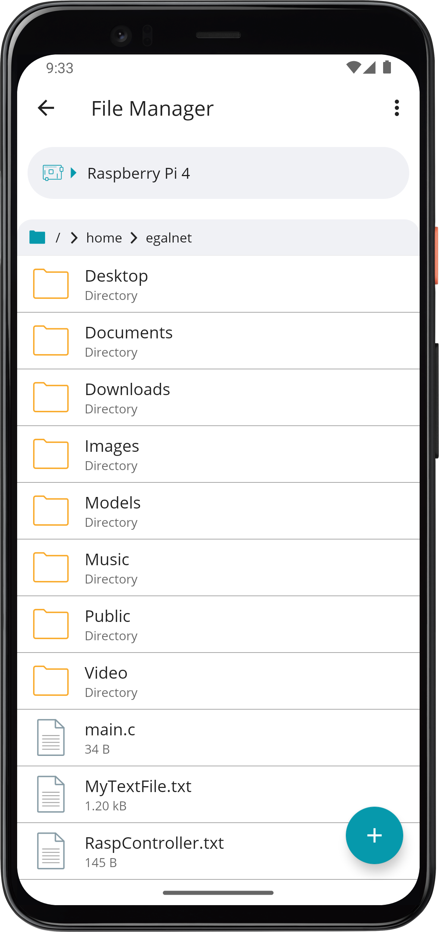Tap the bottom navigation gesture bar

click(x=218, y=893)
